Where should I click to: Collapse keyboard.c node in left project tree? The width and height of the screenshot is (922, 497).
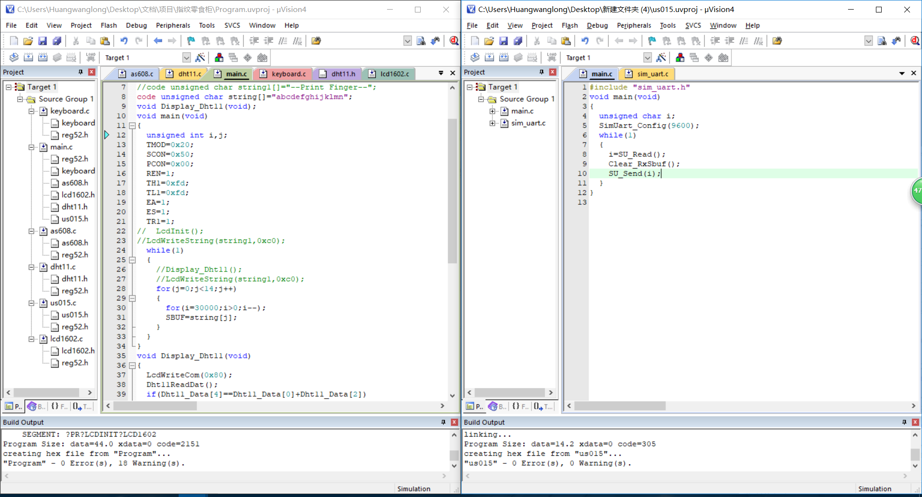tap(31, 111)
